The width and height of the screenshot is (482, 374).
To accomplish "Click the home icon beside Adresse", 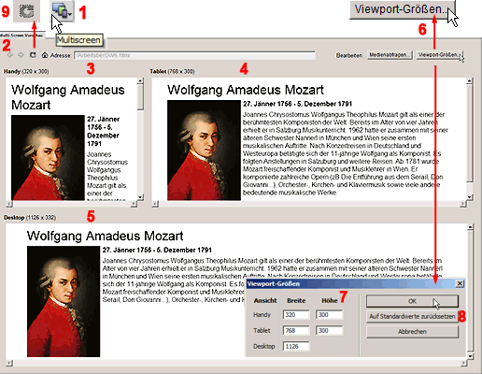I will coord(45,55).
